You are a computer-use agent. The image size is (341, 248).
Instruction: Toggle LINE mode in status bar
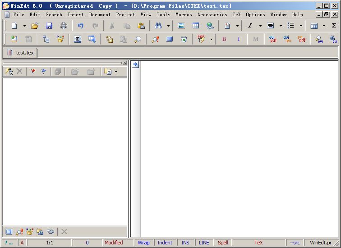(204, 243)
